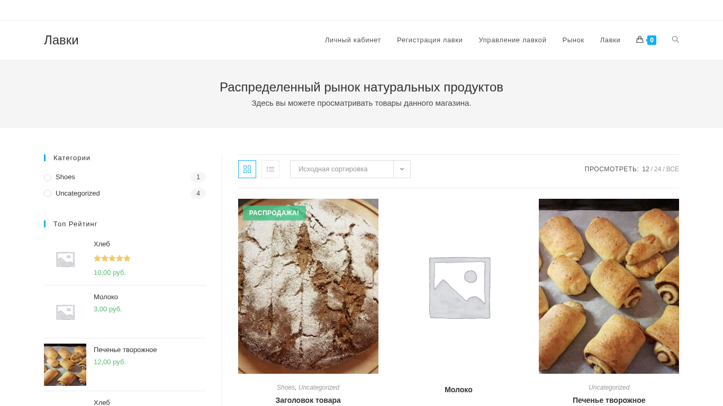Open the search magnifier icon
Viewport: 723px width, 406px height.
[675, 40]
